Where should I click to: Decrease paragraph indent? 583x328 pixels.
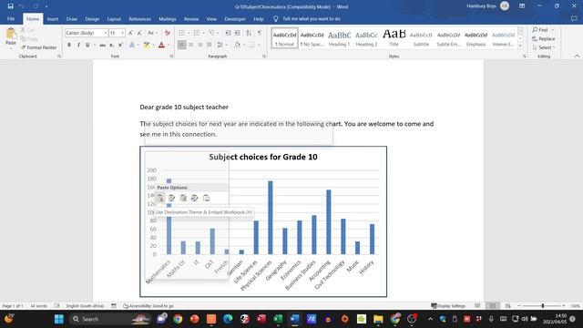click(x=228, y=33)
